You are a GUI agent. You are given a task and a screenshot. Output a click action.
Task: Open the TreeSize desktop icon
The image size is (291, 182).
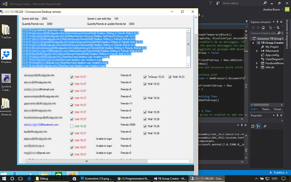tap(6, 31)
